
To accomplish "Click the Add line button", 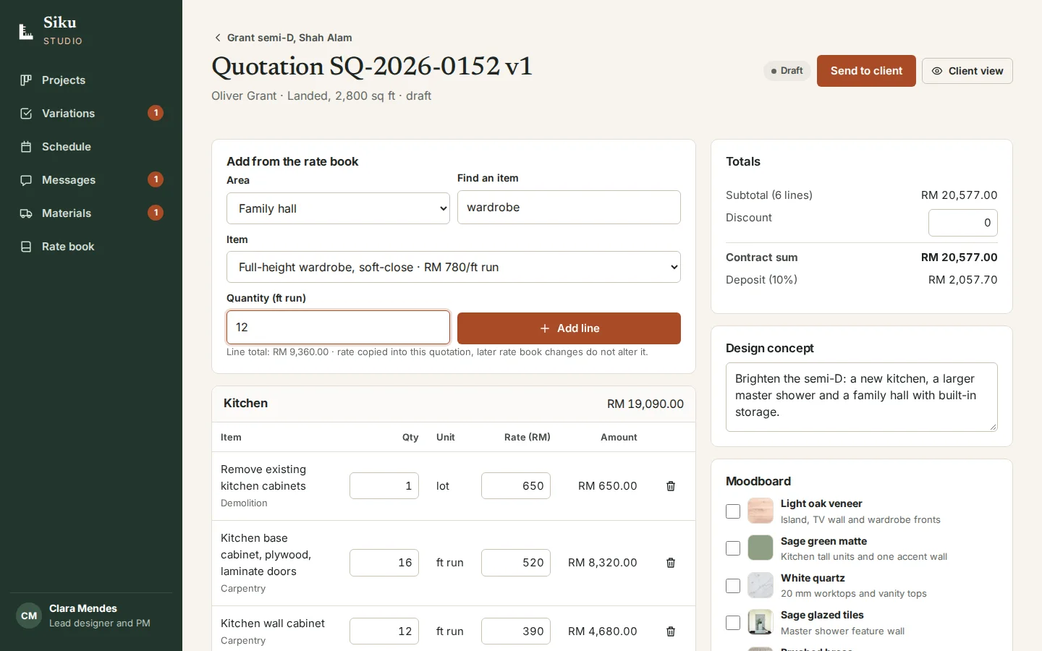I will [569, 328].
